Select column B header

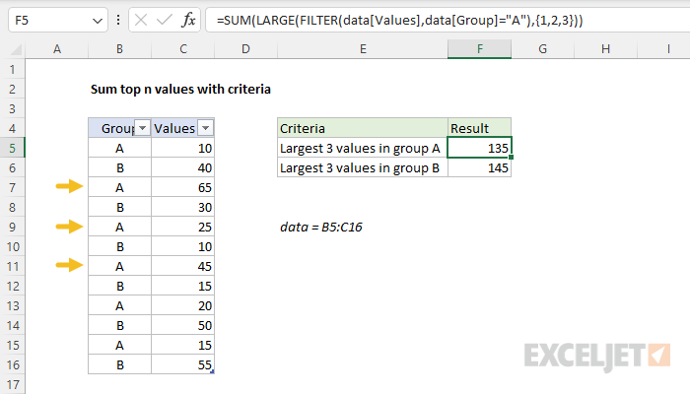pos(119,49)
